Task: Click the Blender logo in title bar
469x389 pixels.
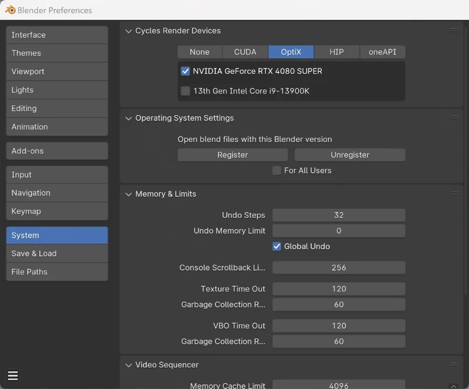Action: tap(10, 10)
